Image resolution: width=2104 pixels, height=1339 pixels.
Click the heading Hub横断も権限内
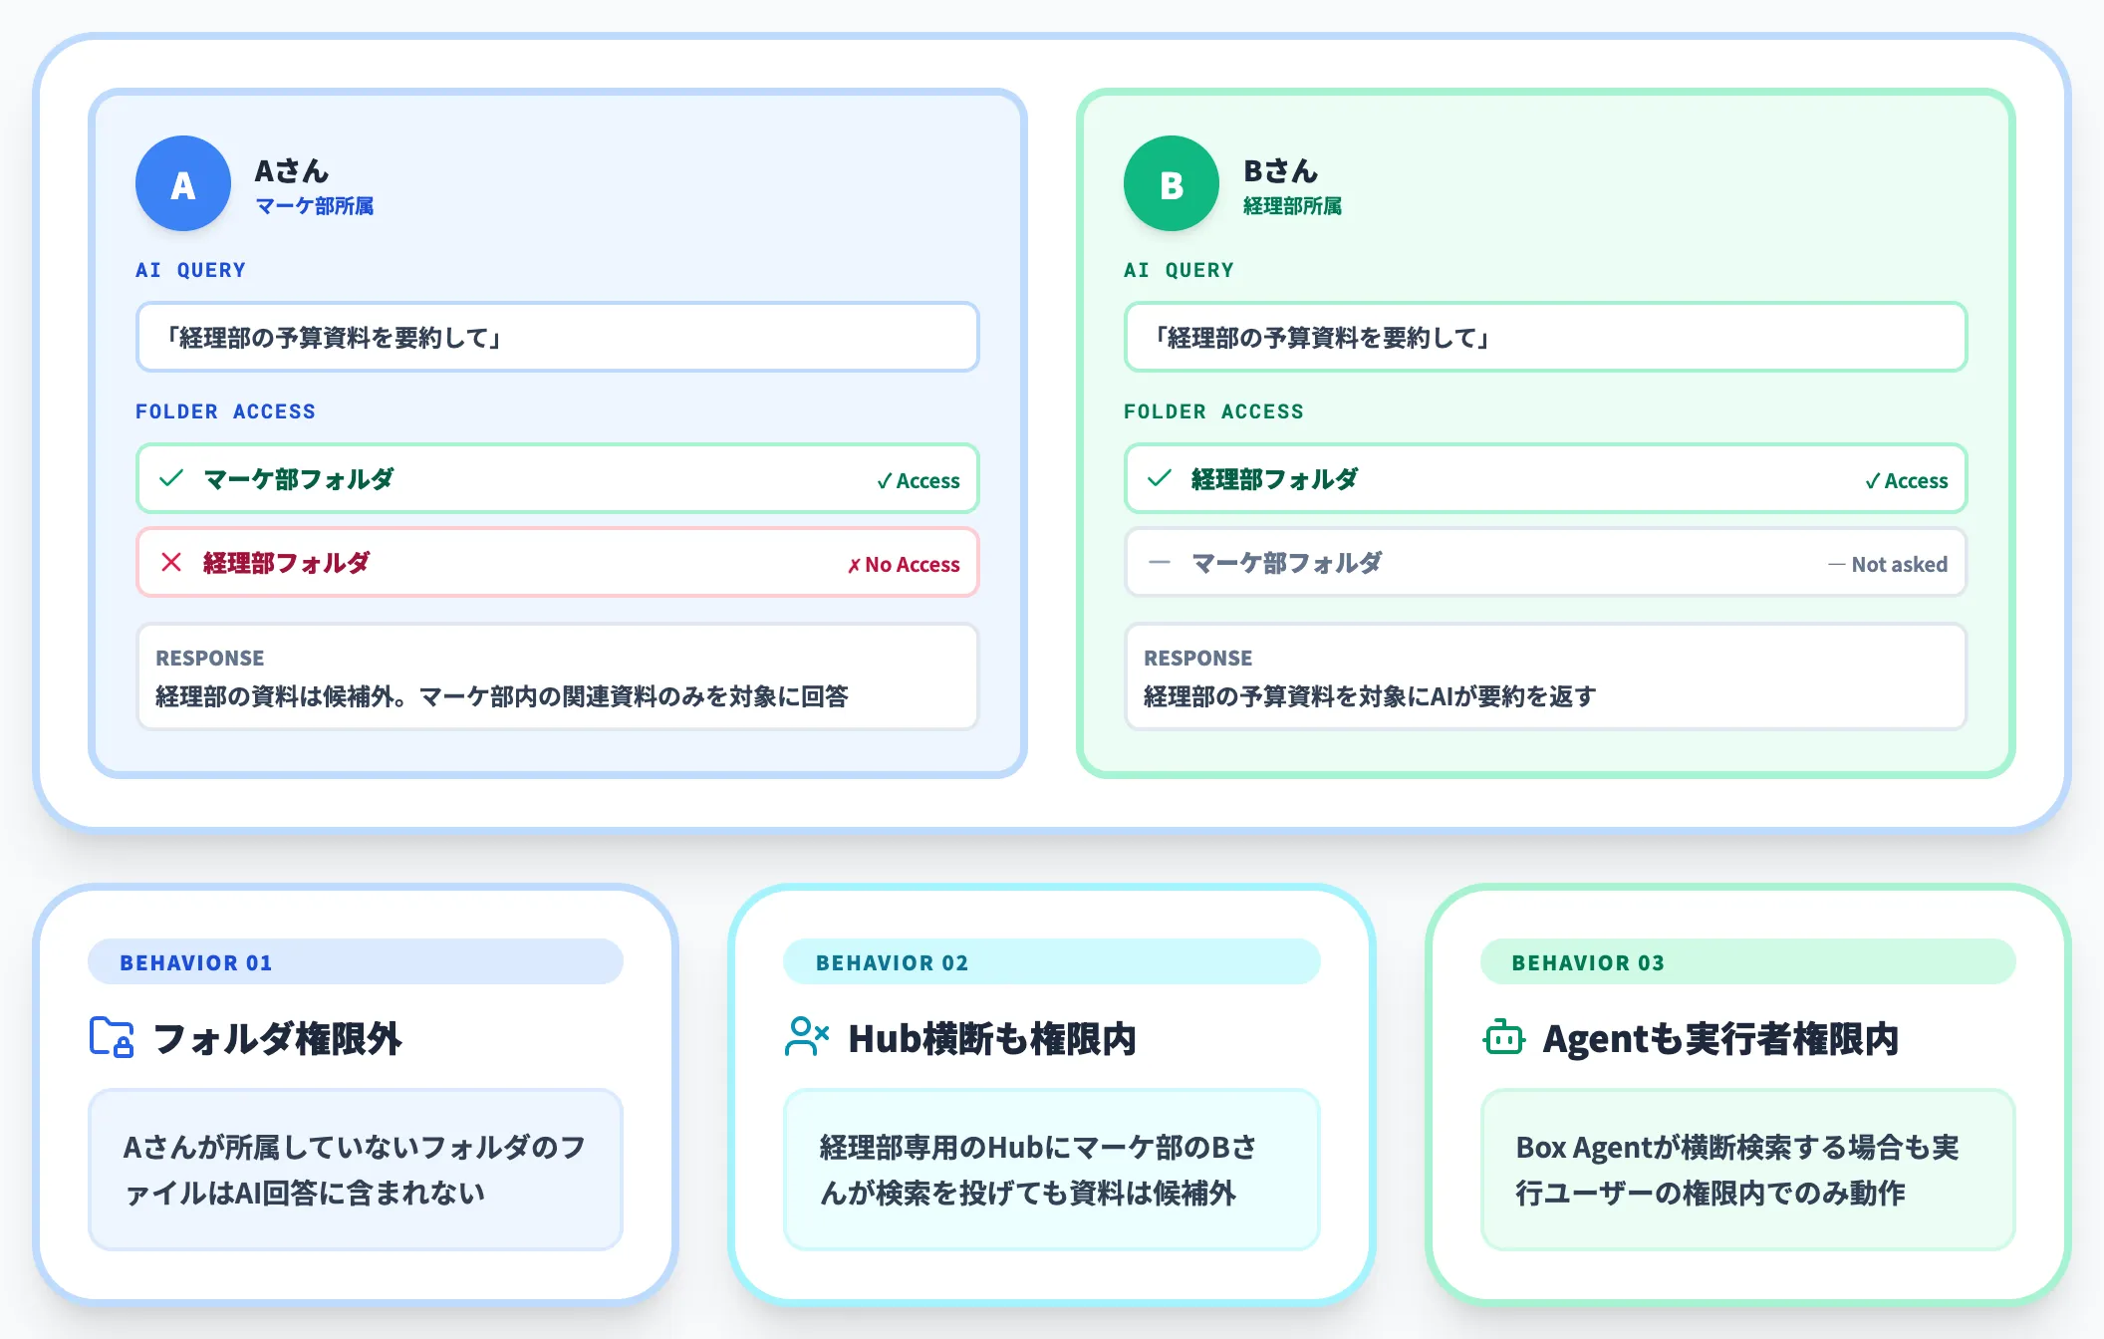(x=992, y=1038)
